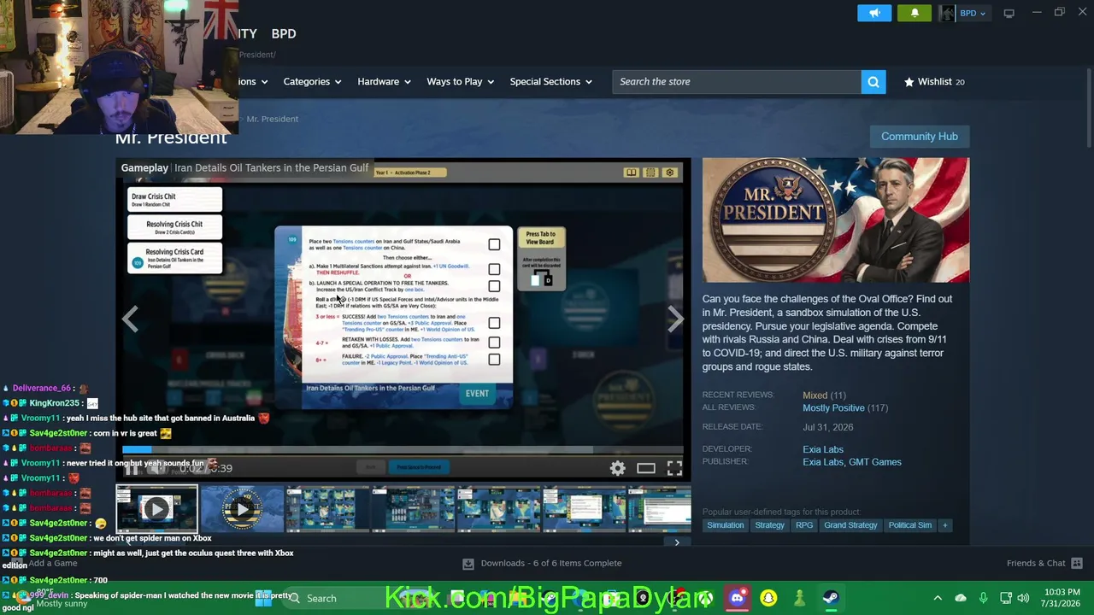This screenshot has height=615, width=1094.
Task: Click the microphone tray icon
Action: 983,598
